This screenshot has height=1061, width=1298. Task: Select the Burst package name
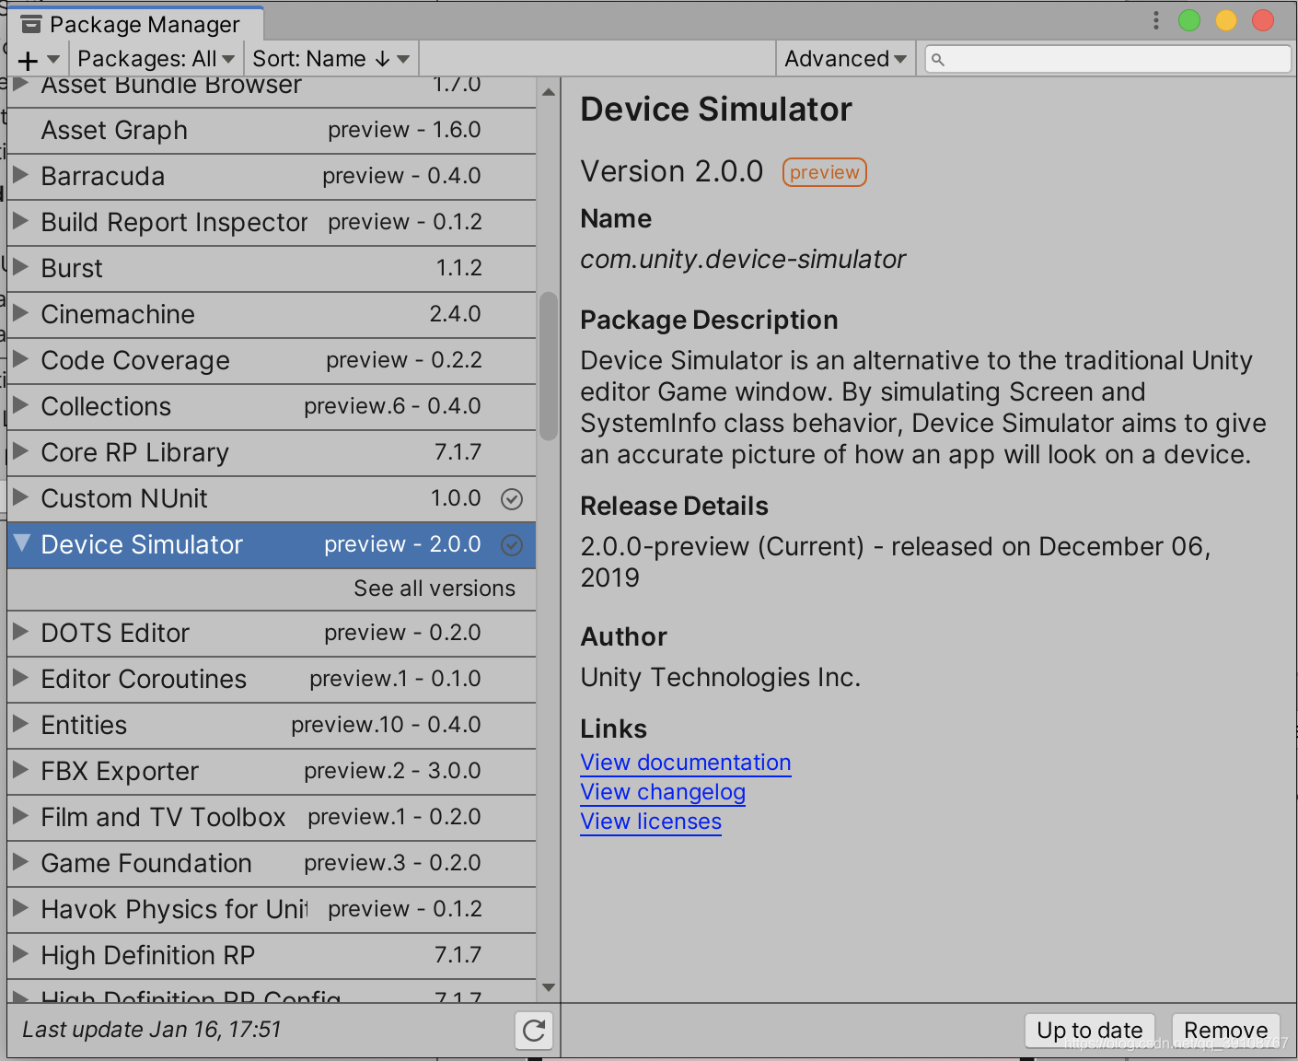pos(72,268)
